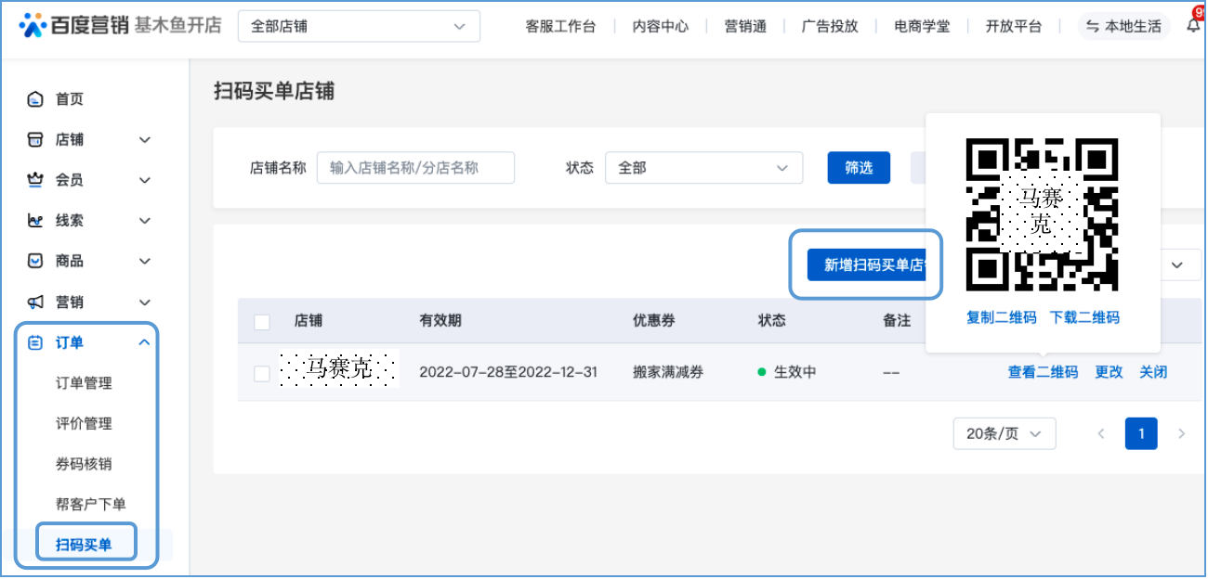This screenshot has height=579, width=1208.
Task: Expand the 商品 sidebar menu chevron
Action: click(x=144, y=261)
